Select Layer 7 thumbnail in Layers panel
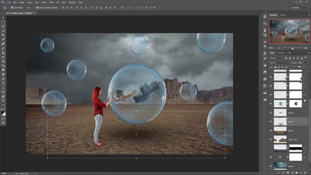This screenshot has width=311, height=175. click(x=280, y=122)
